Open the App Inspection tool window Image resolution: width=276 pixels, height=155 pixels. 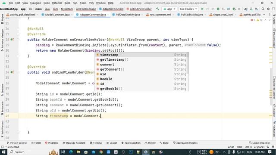131,143
